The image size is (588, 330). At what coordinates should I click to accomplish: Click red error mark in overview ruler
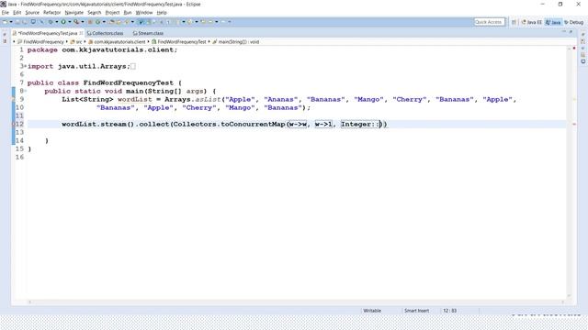(574, 124)
